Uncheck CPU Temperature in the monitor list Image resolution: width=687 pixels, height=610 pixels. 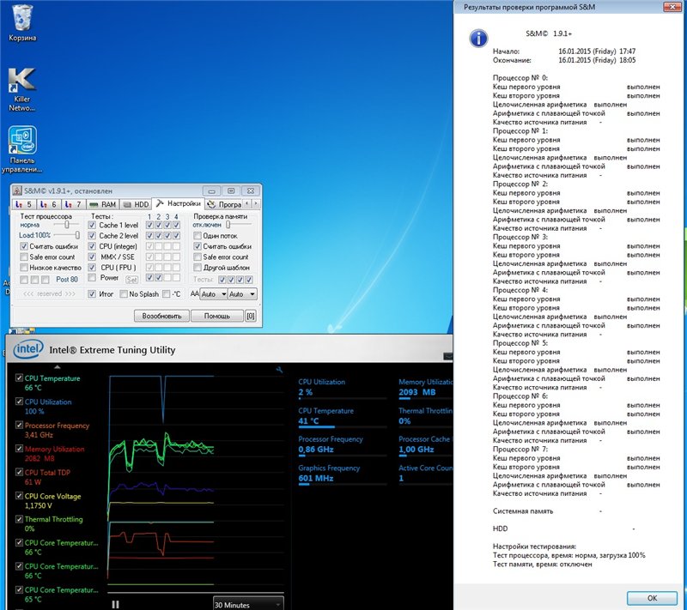20,378
